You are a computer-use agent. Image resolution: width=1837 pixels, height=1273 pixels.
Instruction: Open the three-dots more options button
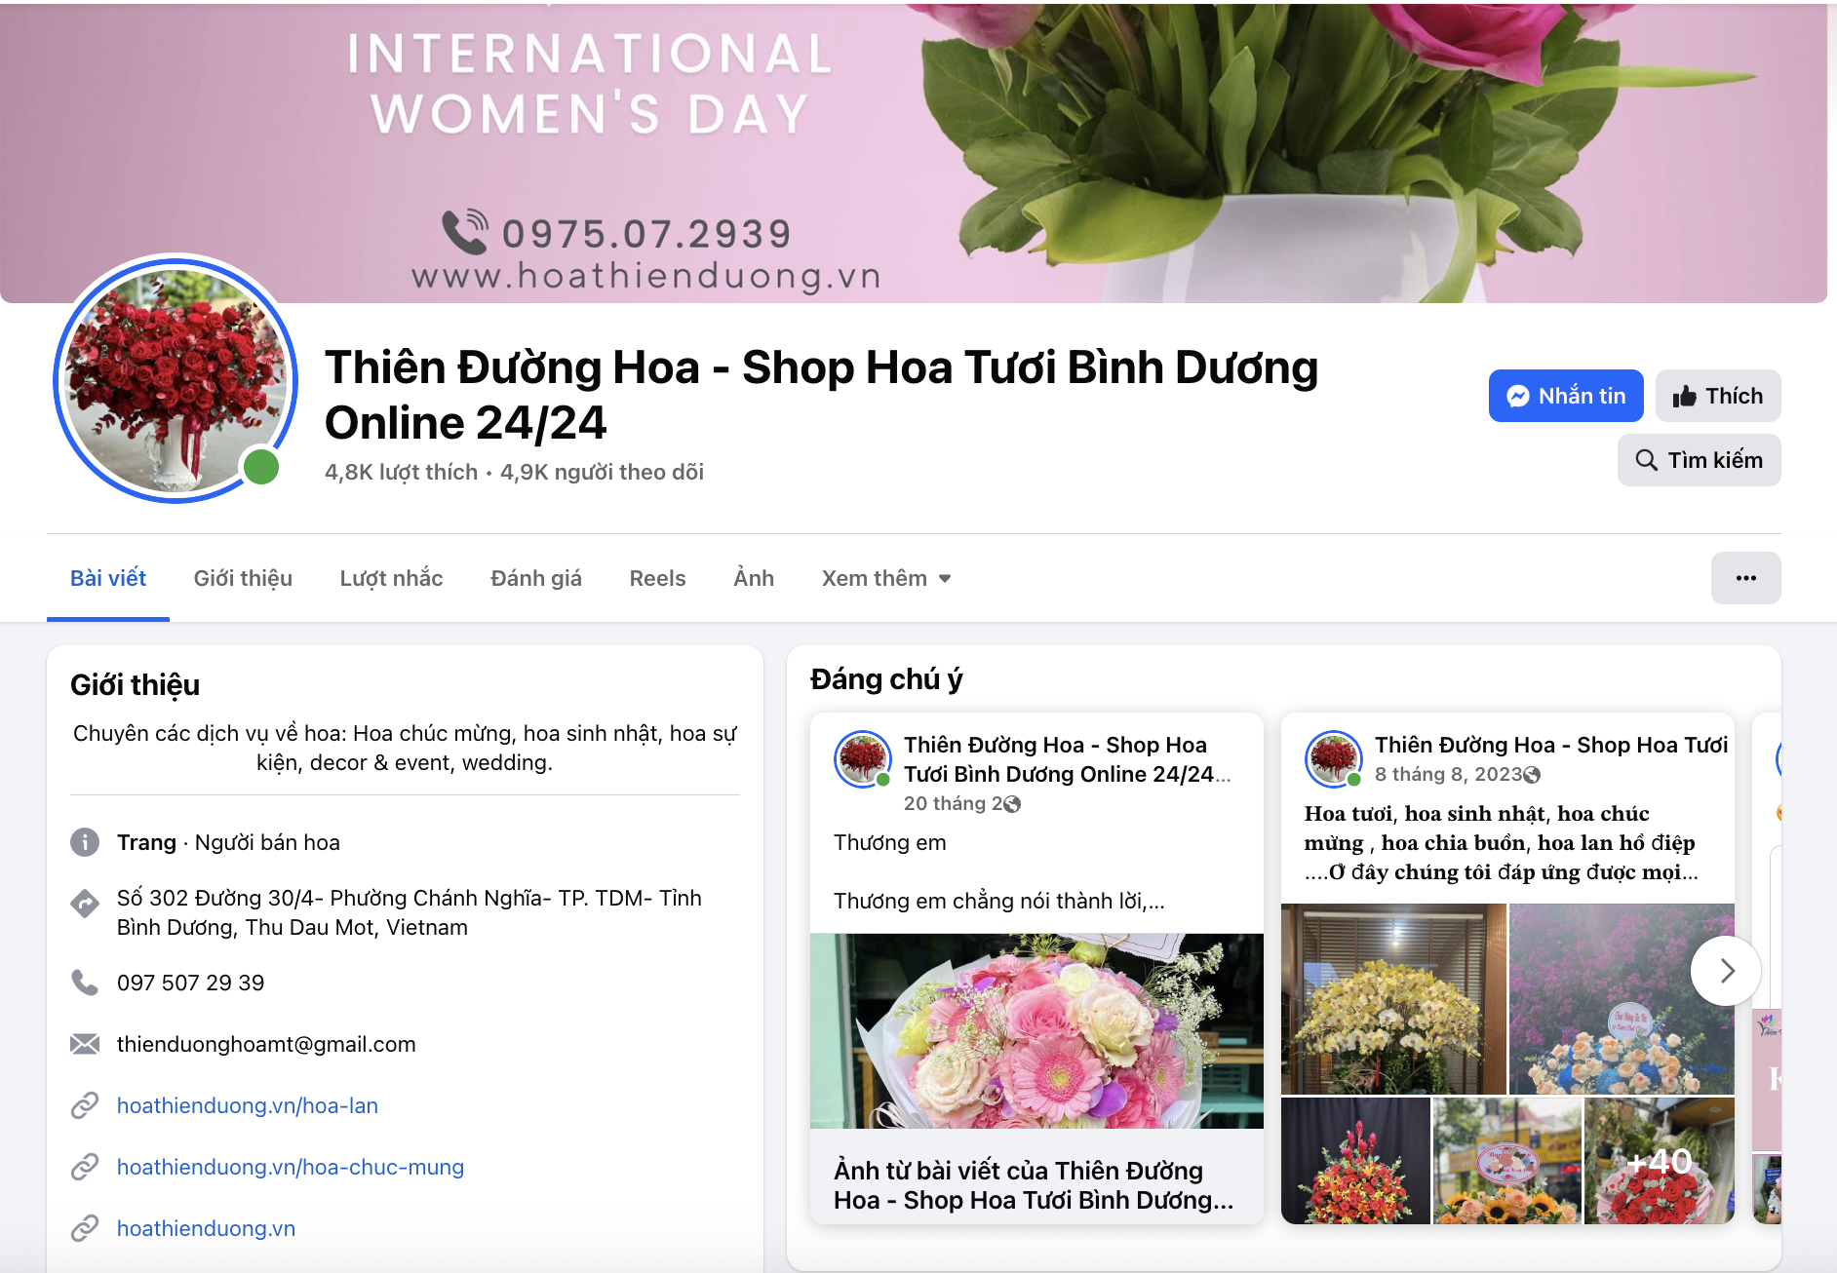[1745, 578]
